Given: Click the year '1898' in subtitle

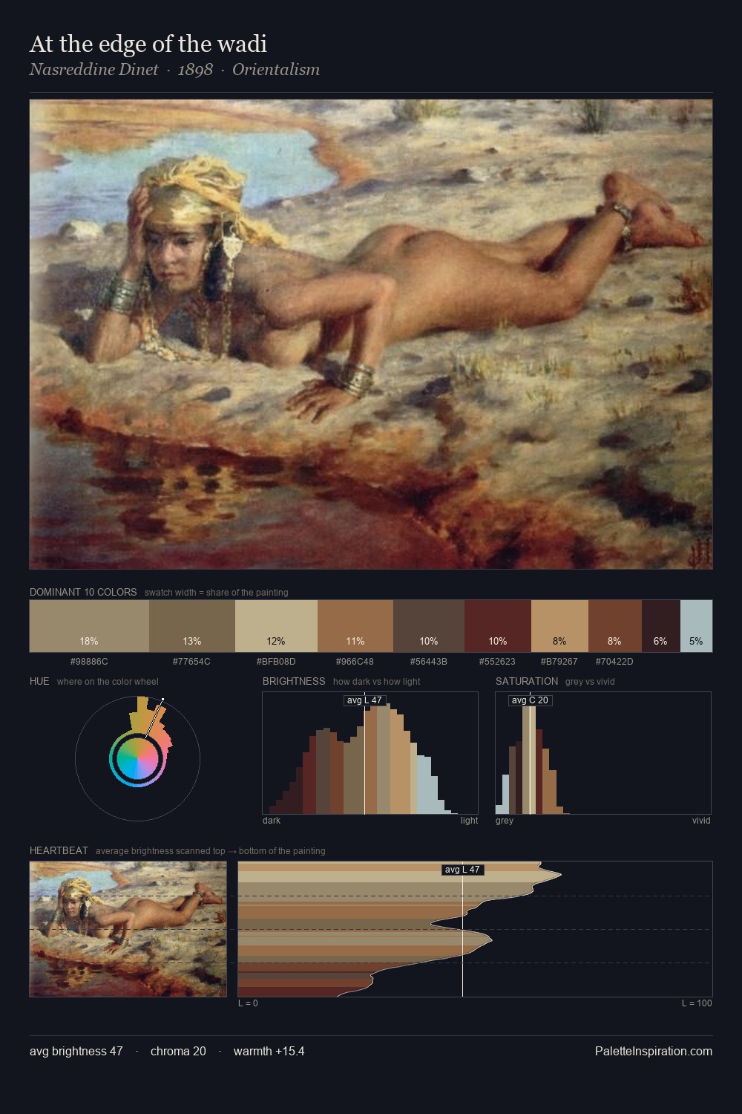Looking at the screenshot, I should pyautogui.click(x=195, y=70).
